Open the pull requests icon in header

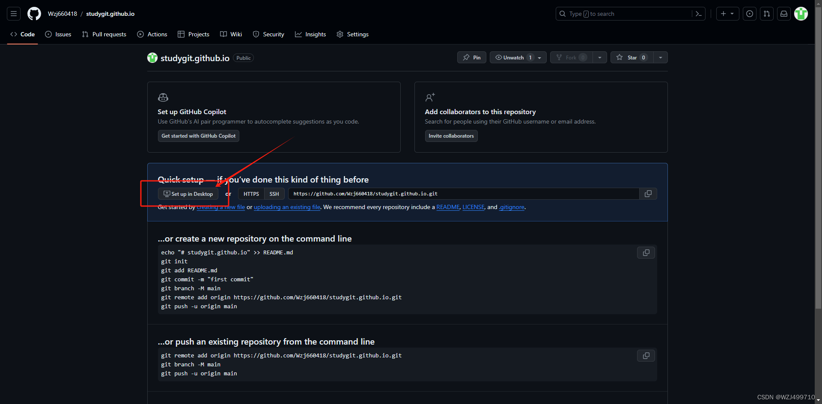pos(767,14)
